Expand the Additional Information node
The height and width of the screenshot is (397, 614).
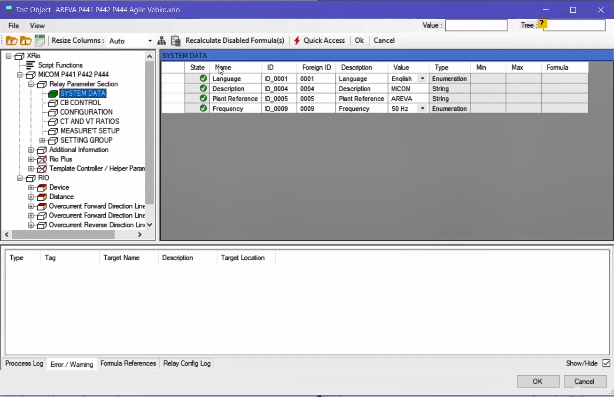31,150
